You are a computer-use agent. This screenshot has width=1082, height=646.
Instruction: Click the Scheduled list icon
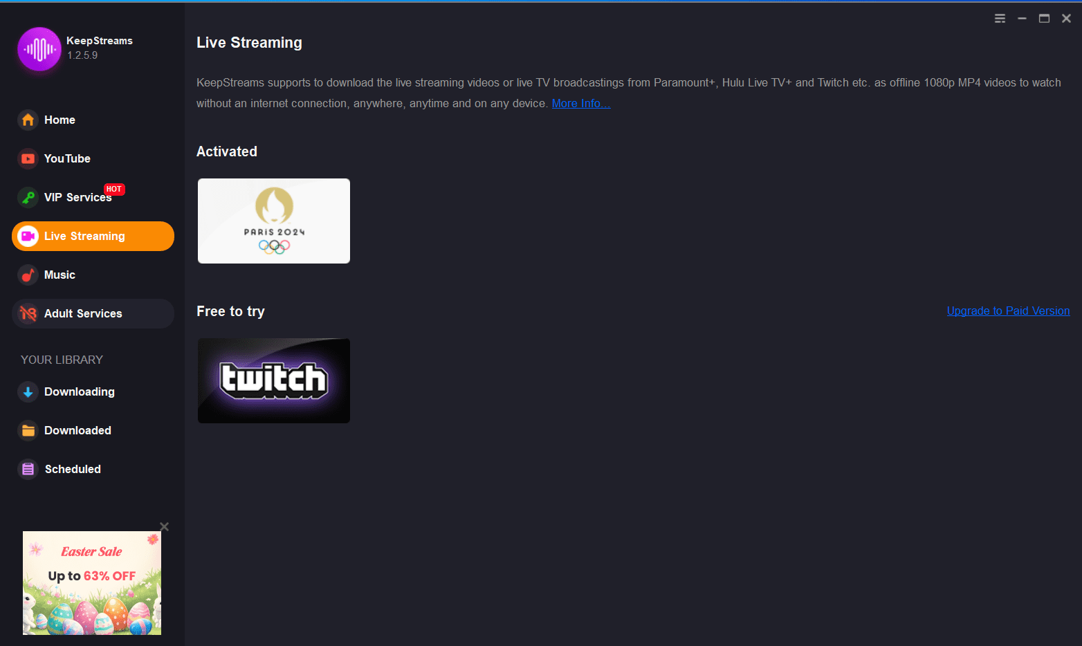click(x=28, y=469)
